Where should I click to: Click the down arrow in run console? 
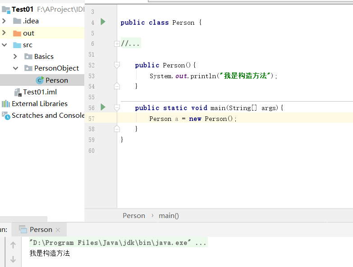(13, 259)
